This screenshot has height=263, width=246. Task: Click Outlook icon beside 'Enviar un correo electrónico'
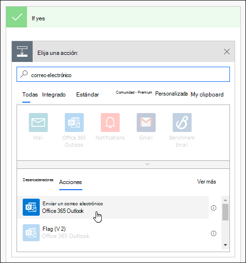31,207
